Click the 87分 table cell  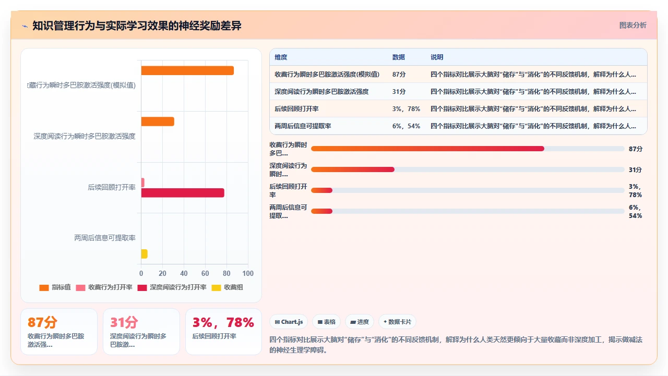[399, 74]
